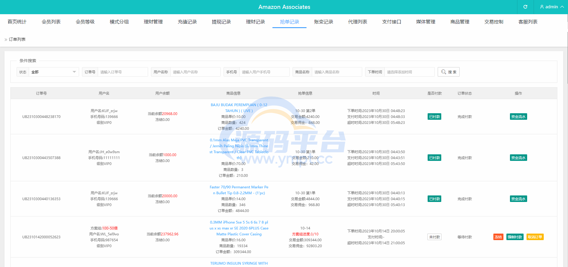Open the 会员列表 menu
This screenshot has width=568, height=267.
[51, 22]
